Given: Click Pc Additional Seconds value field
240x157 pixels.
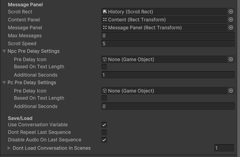Looking at the screenshot, I should coord(168,106).
